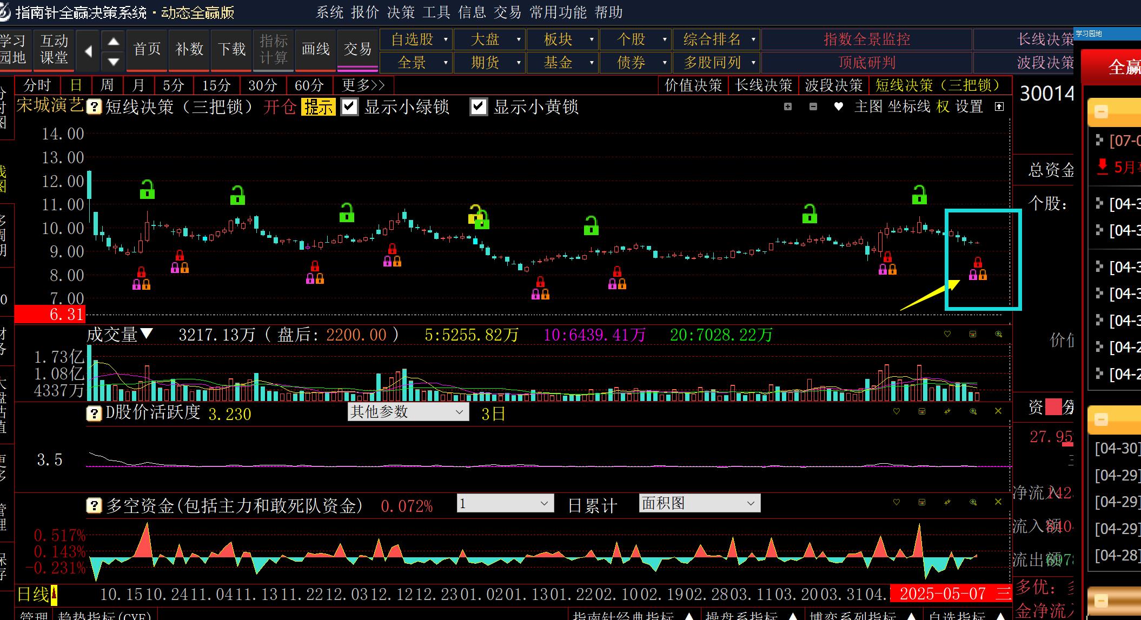Click the heart icon in the 多空资金 panel
Image resolution: width=1141 pixels, height=620 pixels.
(x=897, y=502)
